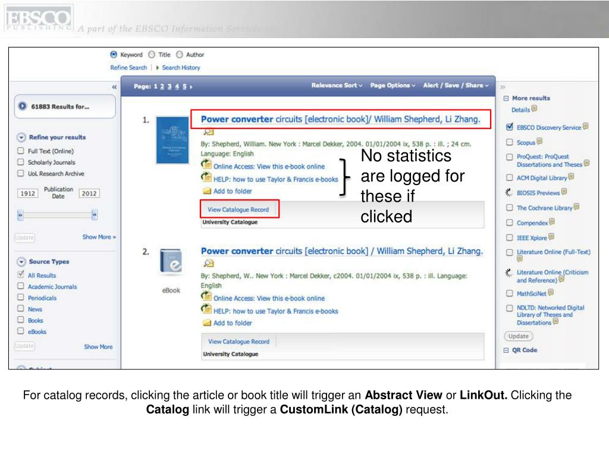Collapse the More results section
The height and width of the screenshot is (457, 609).
tap(506, 98)
